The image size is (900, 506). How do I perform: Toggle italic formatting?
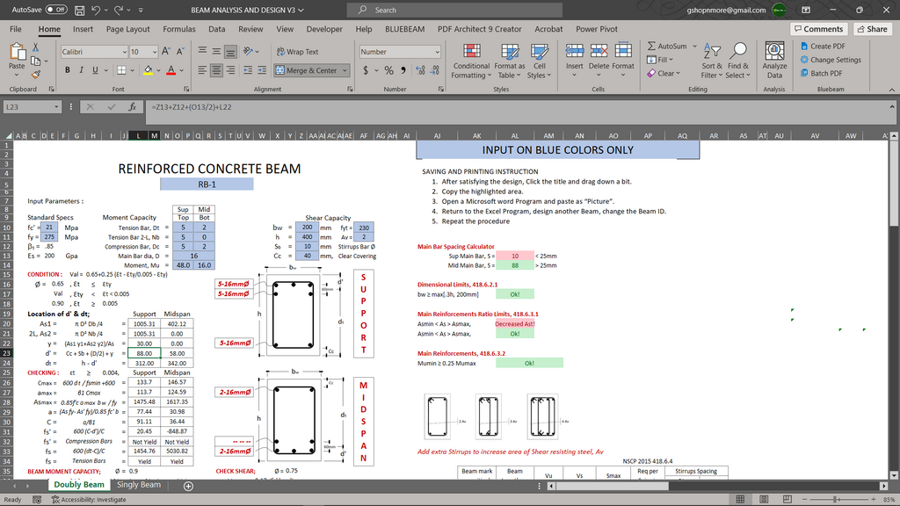pyautogui.click(x=81, y=70)
